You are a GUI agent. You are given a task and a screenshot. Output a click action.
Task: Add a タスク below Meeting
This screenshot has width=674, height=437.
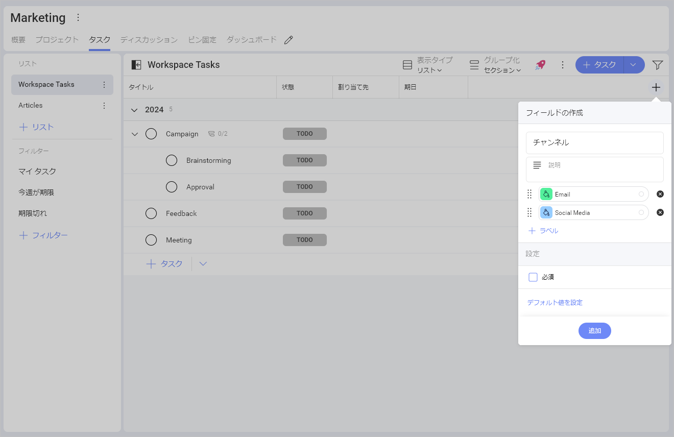[x=164, y=264]
